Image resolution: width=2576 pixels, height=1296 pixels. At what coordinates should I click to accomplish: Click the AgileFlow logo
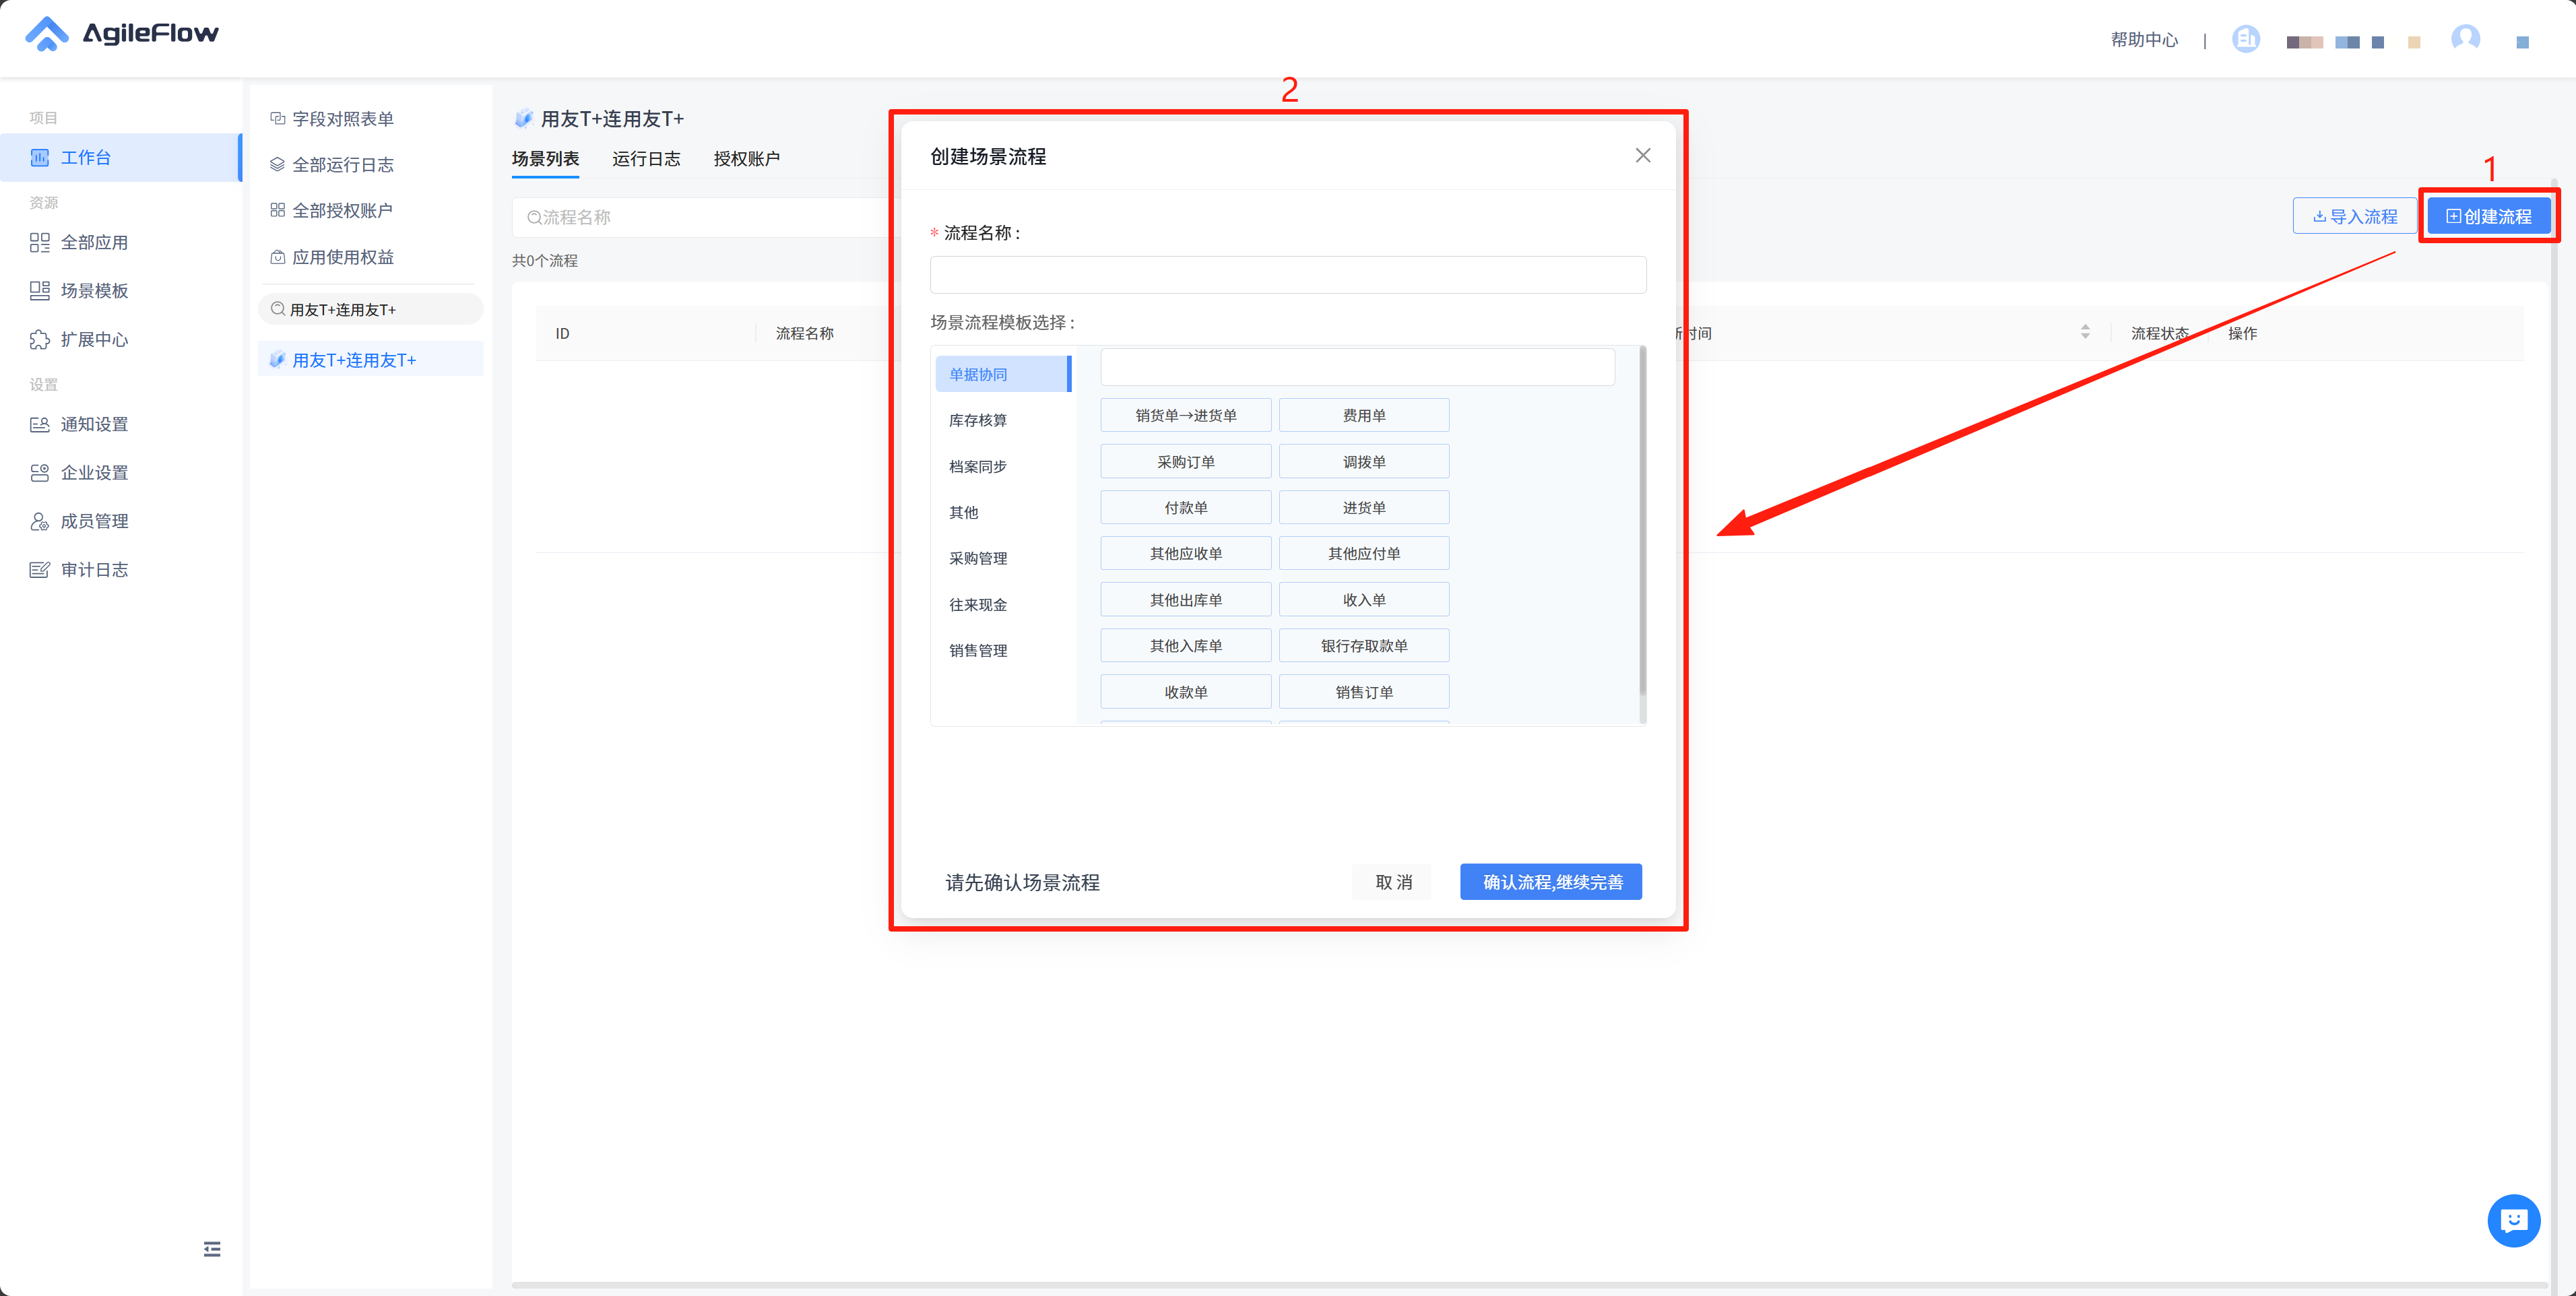tap(122, 34)
